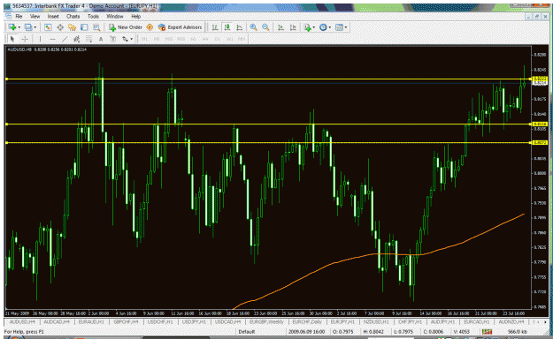The height and width of the screenshot is (339, 553).
Task: Click the Zoom In magnifier
Action: 253,27
